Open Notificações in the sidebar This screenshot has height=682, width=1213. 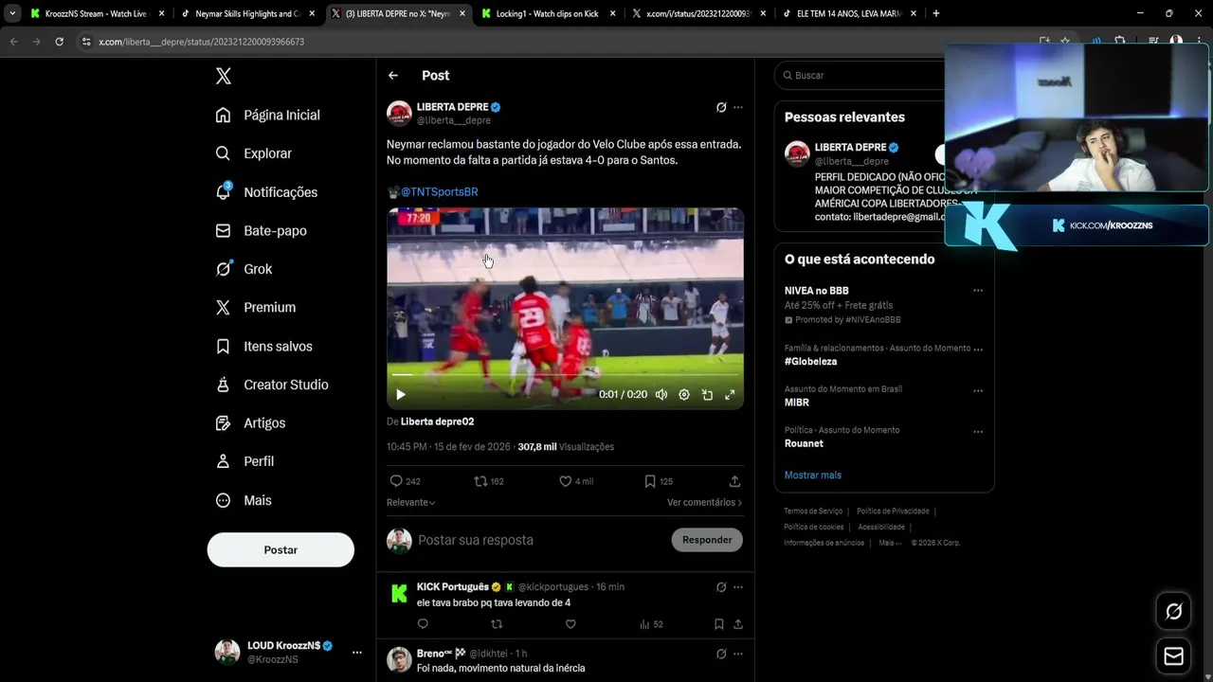tap(266, 192)
